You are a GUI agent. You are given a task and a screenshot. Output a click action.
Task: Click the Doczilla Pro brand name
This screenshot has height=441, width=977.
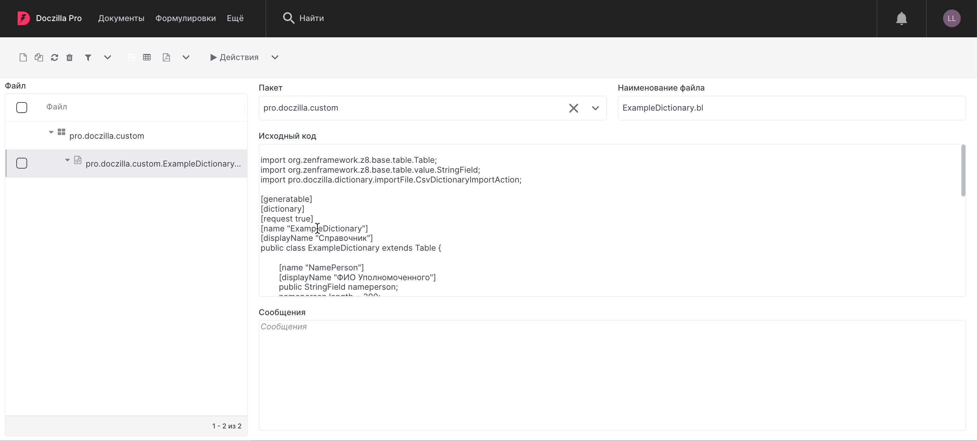59,18
